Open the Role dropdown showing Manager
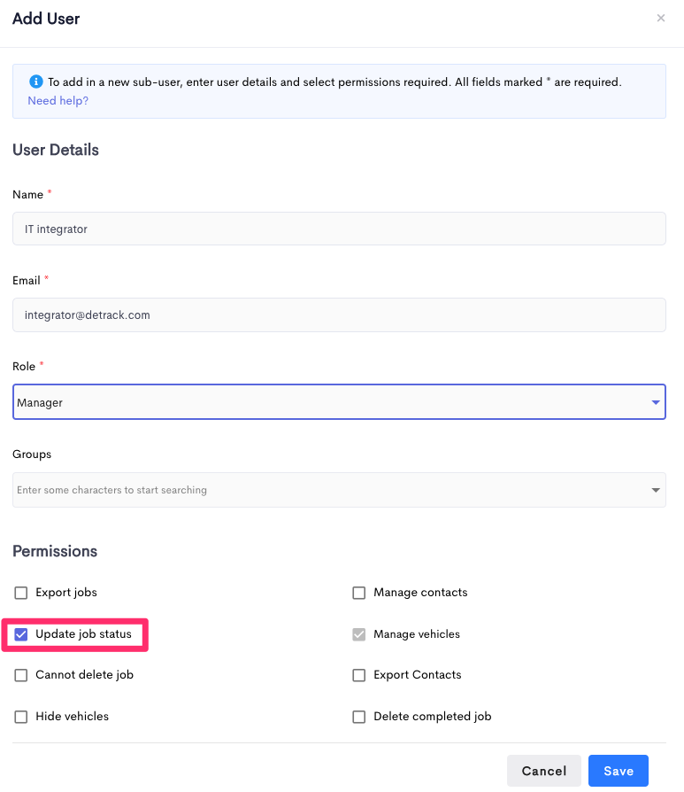684x792 pixels. (327, 402)
